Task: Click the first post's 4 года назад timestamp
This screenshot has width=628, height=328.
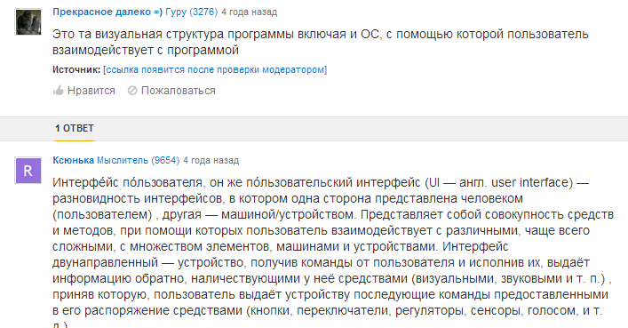Action: [249, 12]
